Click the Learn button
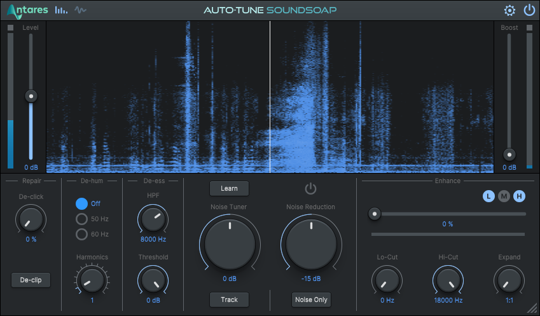540x316 pixels. tap(229, 189)
